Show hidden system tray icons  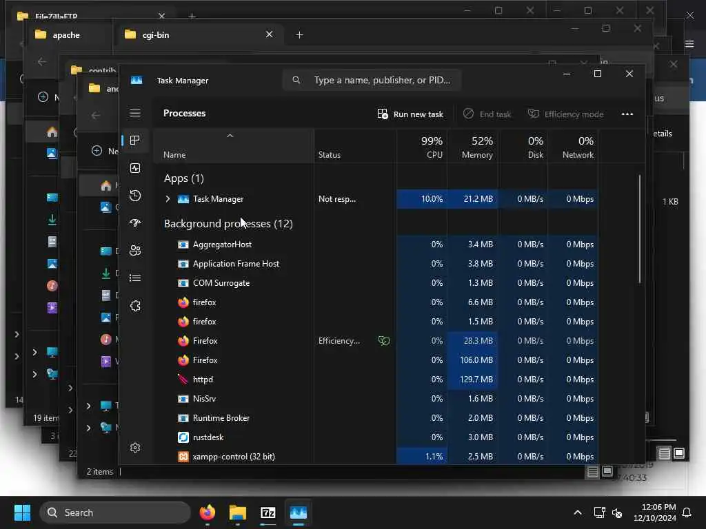[x=578, y=512]
